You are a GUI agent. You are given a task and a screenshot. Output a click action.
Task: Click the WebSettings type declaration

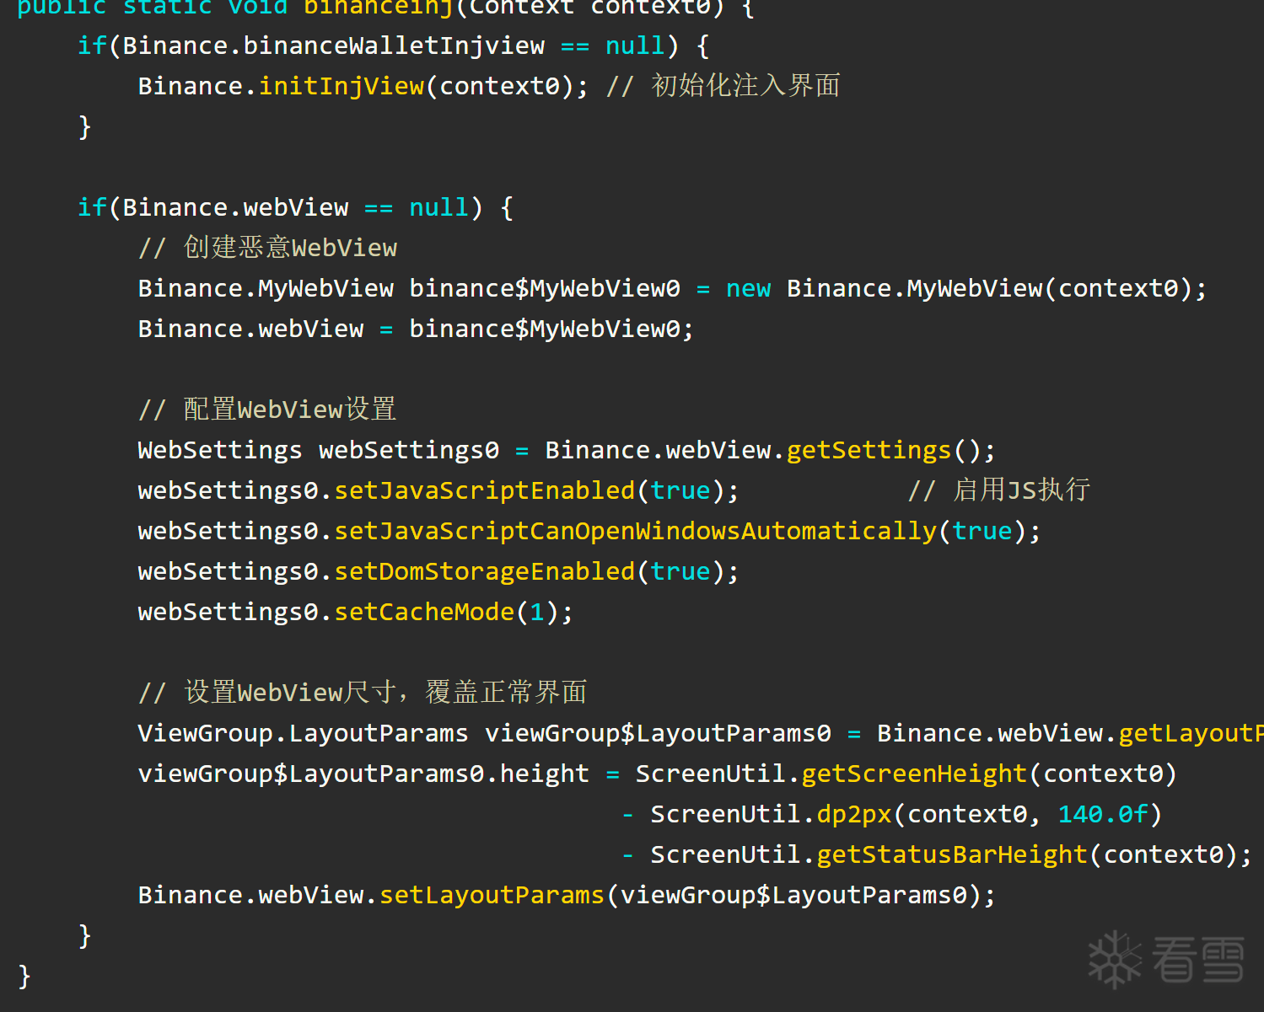pos(220,450)
